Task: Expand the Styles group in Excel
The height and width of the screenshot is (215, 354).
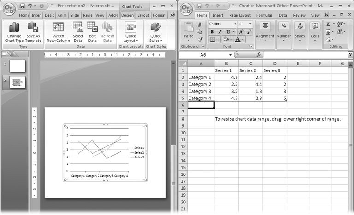Action: (300, 32)
